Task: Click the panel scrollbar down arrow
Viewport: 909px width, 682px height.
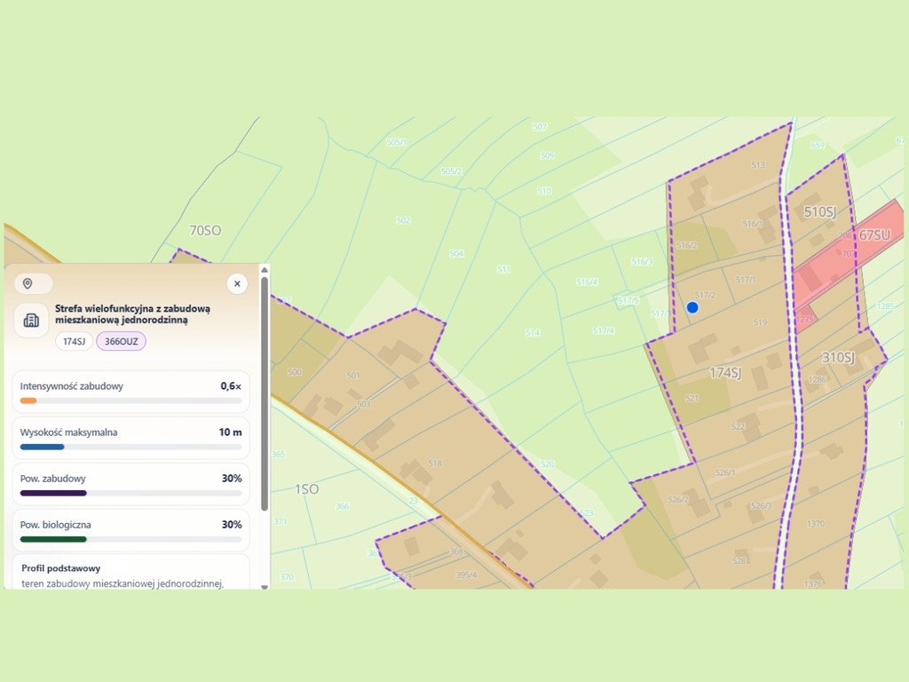Action: click(265, 586)
